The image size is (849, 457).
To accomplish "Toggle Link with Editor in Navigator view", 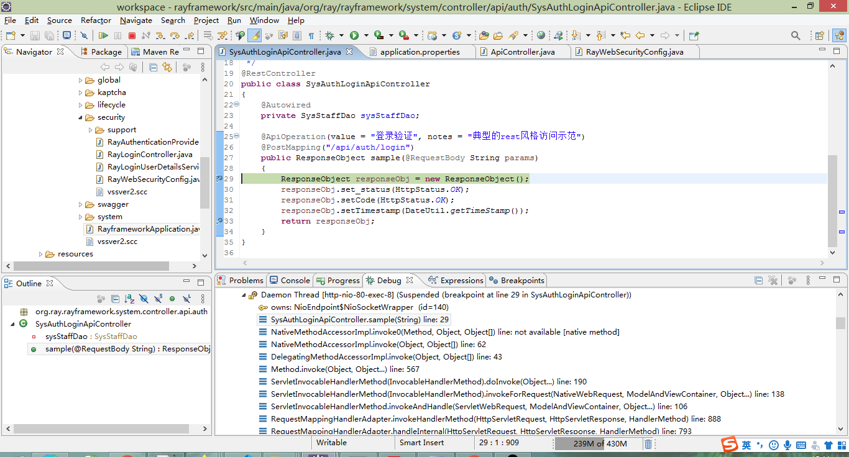I will 167,67.
